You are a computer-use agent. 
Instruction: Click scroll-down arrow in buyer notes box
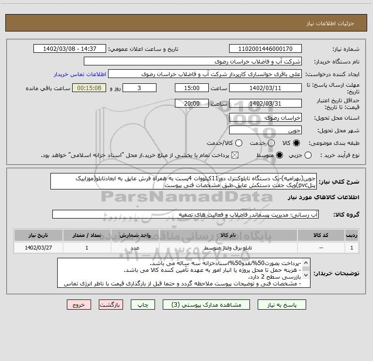tap(306, 275)
